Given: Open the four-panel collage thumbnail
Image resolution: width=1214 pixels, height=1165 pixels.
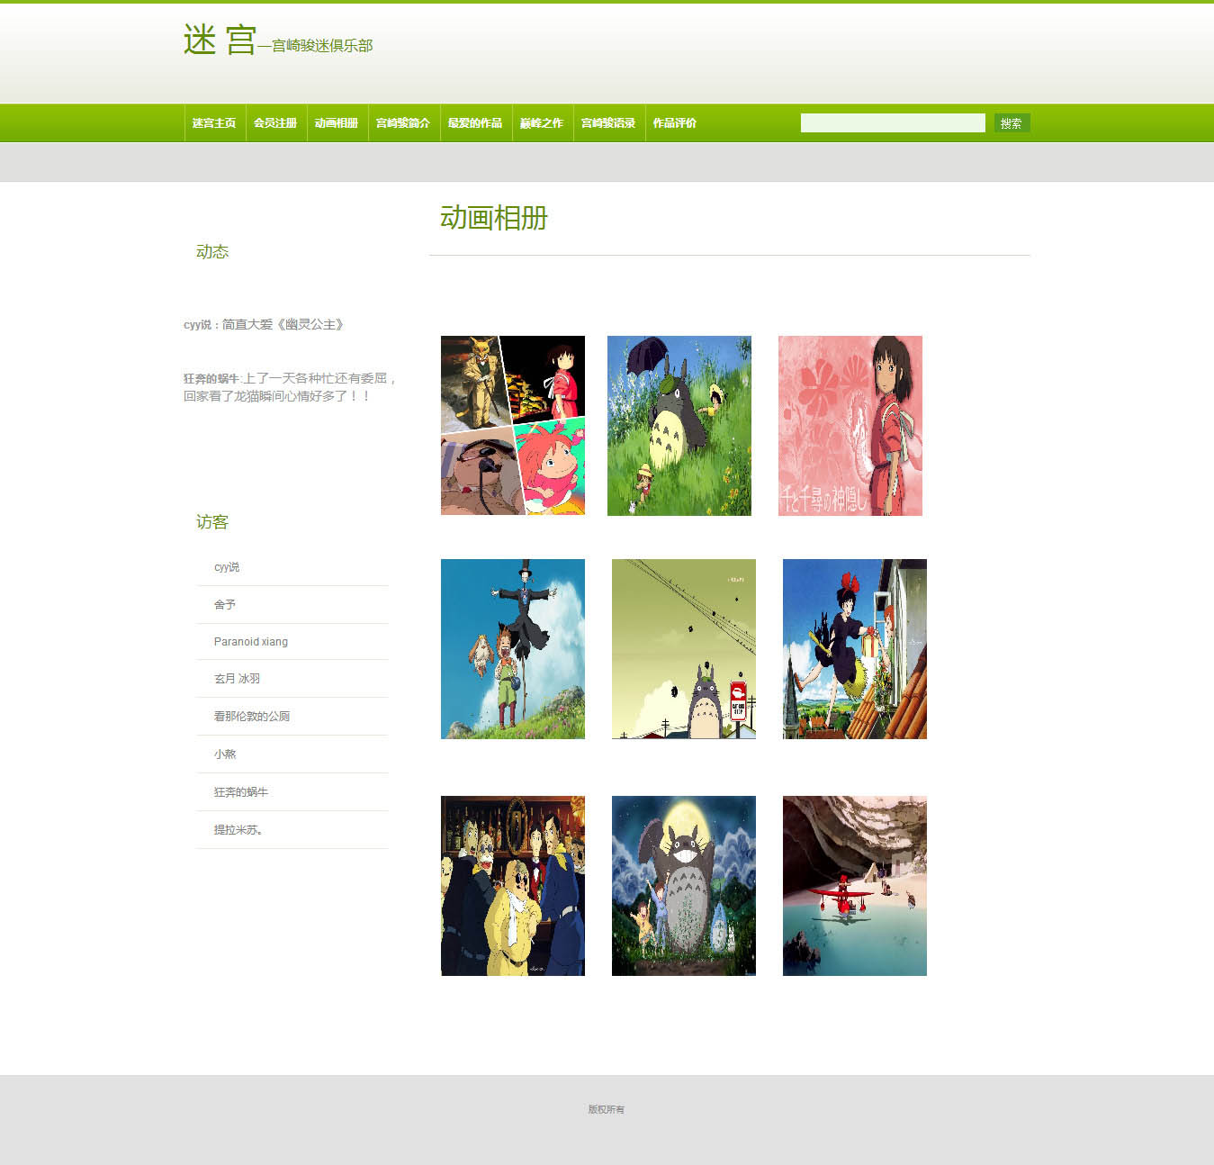Looking at the screenshot, I should [513, 426].
